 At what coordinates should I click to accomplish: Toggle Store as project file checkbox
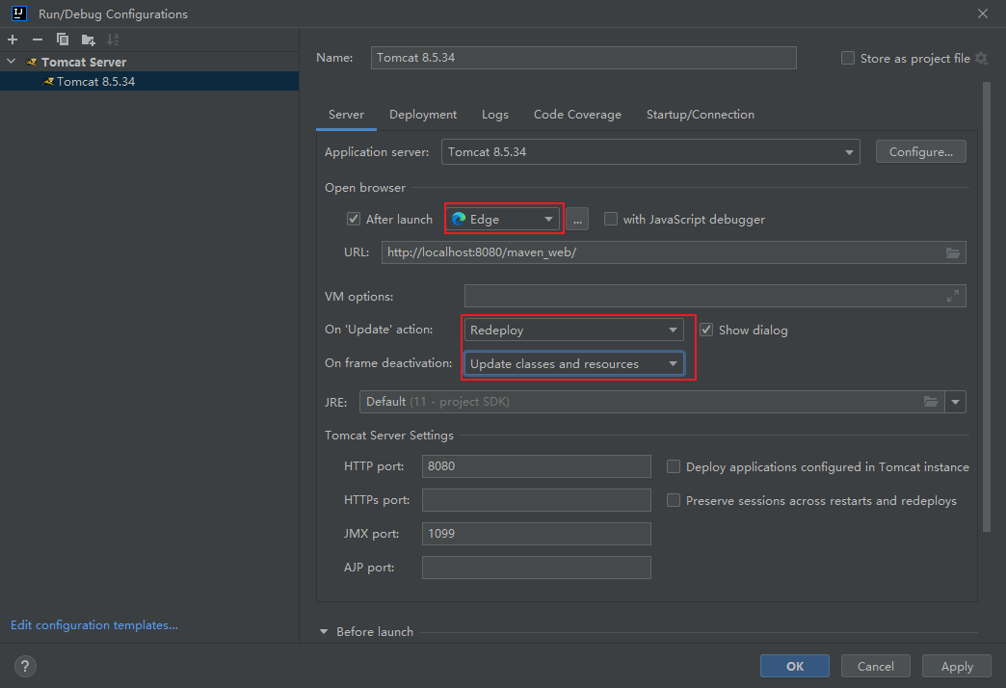click(848, 59)
